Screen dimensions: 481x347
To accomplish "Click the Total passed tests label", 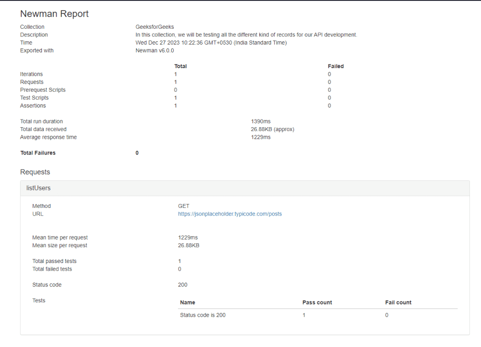I will point(54,261).
